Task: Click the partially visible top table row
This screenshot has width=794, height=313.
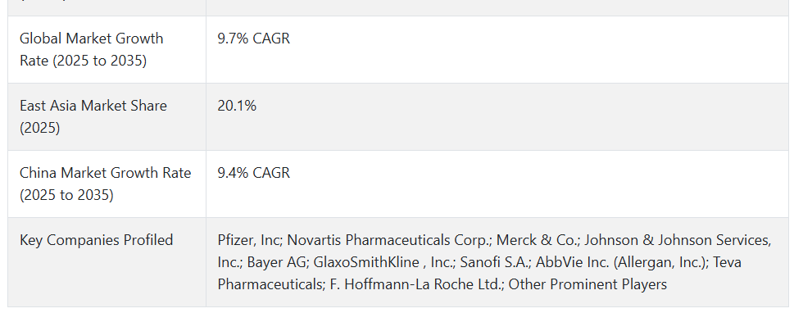Action: tap(398, 7)
